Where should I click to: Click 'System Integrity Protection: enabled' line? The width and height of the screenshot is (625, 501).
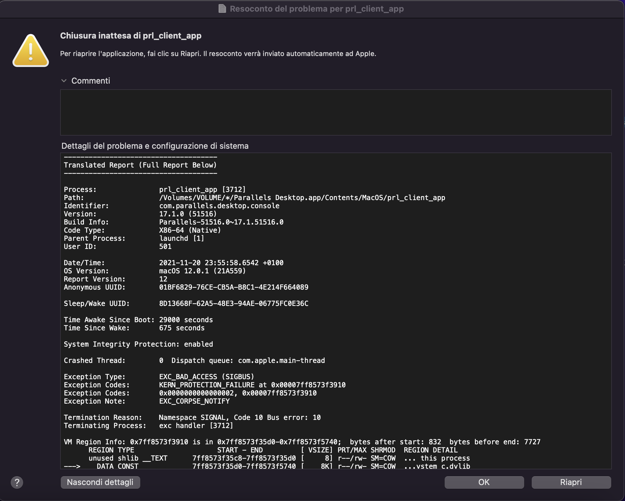138,344
